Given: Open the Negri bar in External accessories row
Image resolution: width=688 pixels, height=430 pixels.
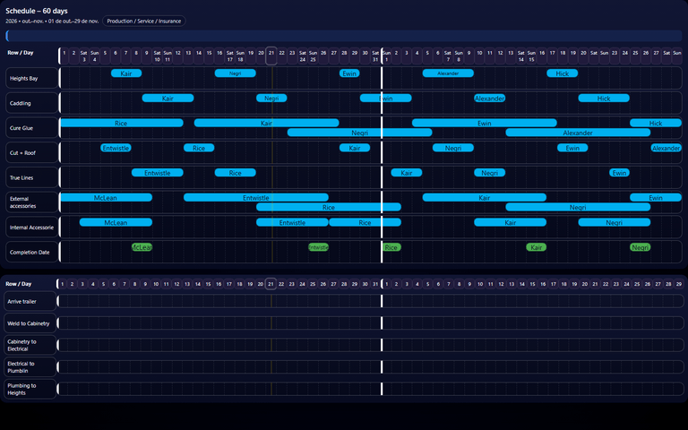Looking at the screenshot, I should pyautogui.click(x=578, y=207).
